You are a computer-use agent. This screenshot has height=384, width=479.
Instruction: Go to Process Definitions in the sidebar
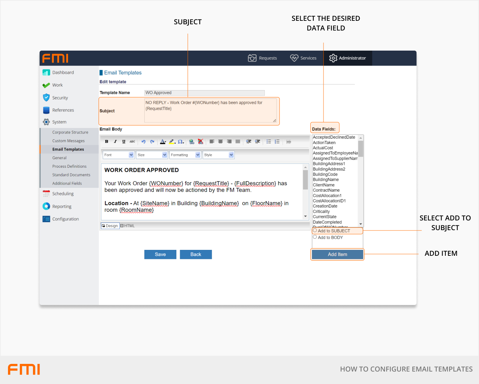69,166
